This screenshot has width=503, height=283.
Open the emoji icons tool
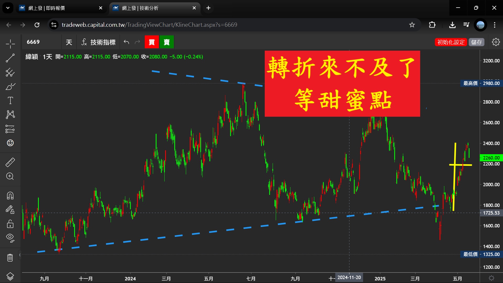tap(10, 143)
